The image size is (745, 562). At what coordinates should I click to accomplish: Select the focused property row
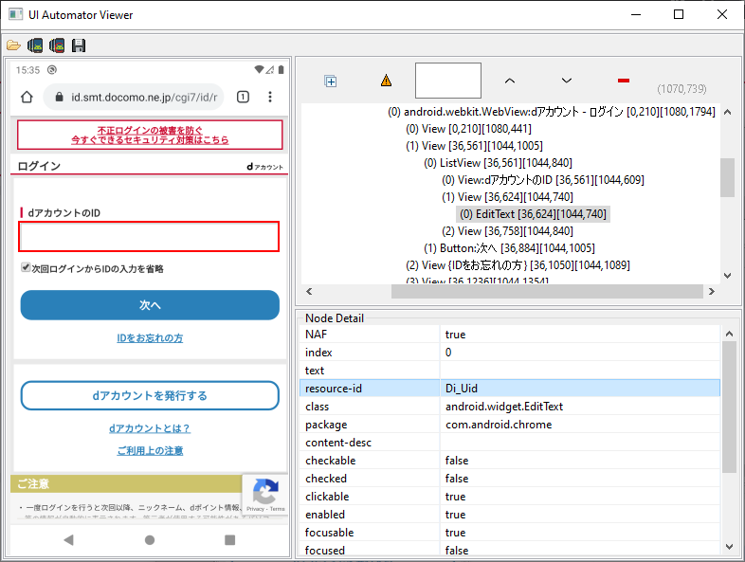510,550
